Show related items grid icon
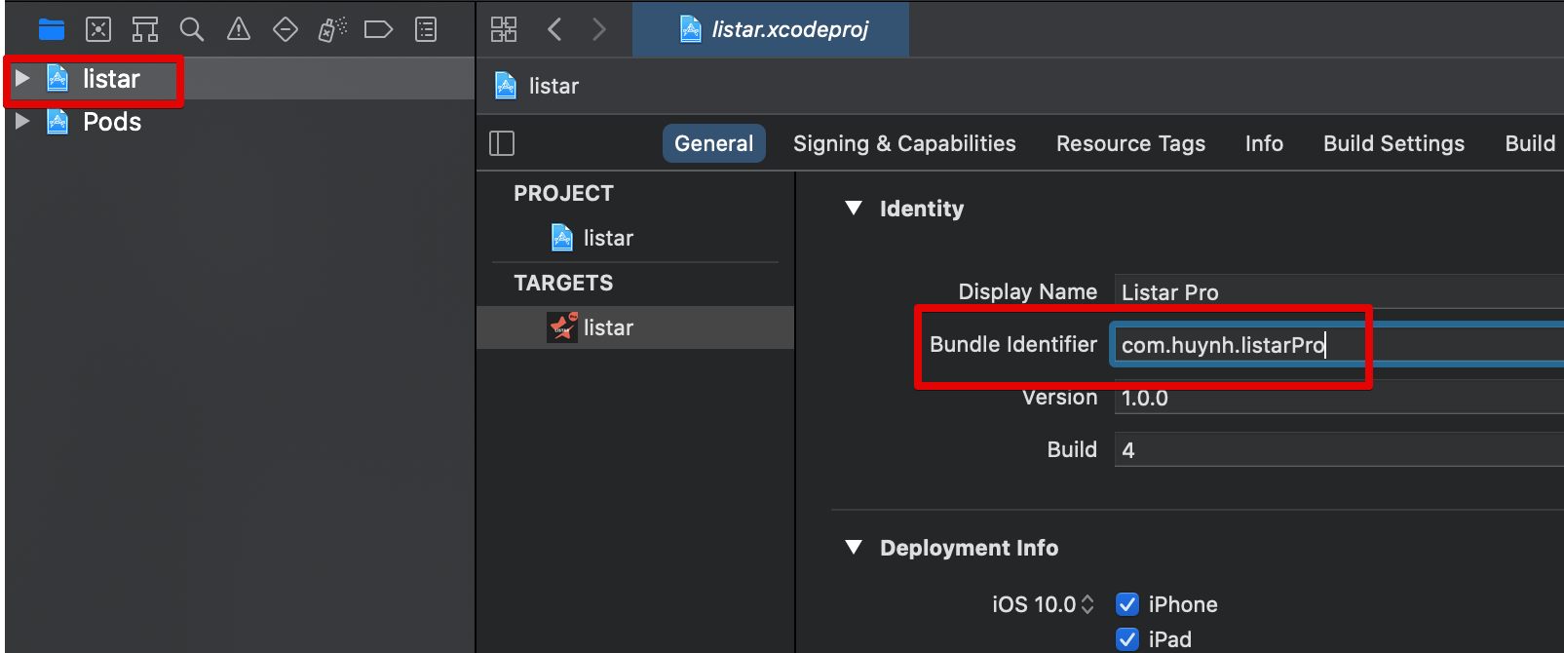The width and height of the screenshot is (1564, 653). [x=504, y=29]
